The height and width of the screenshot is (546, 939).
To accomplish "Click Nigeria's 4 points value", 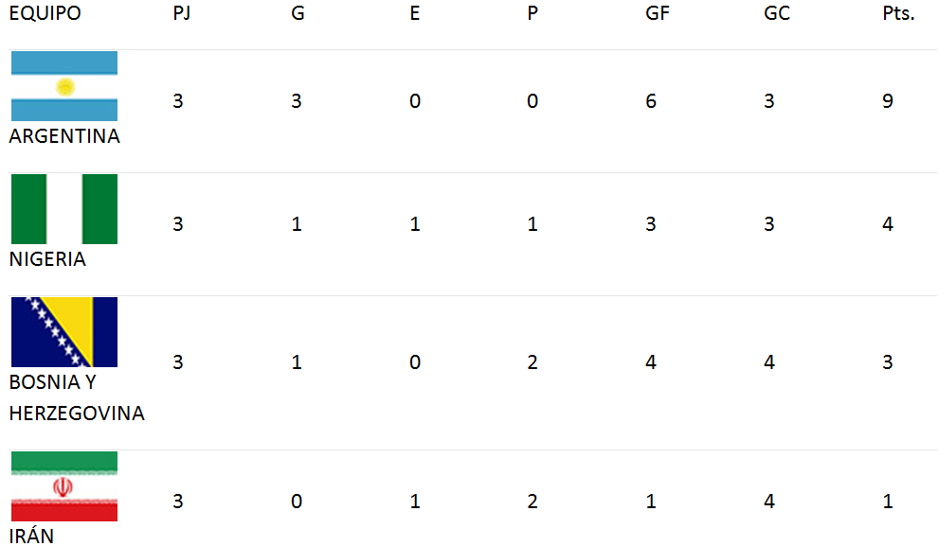I will pos(888,224).
